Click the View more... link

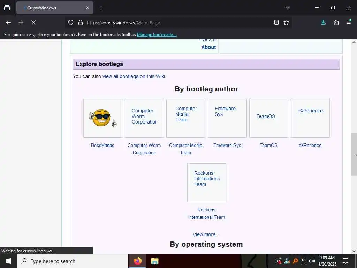click(x=206, y=234)
